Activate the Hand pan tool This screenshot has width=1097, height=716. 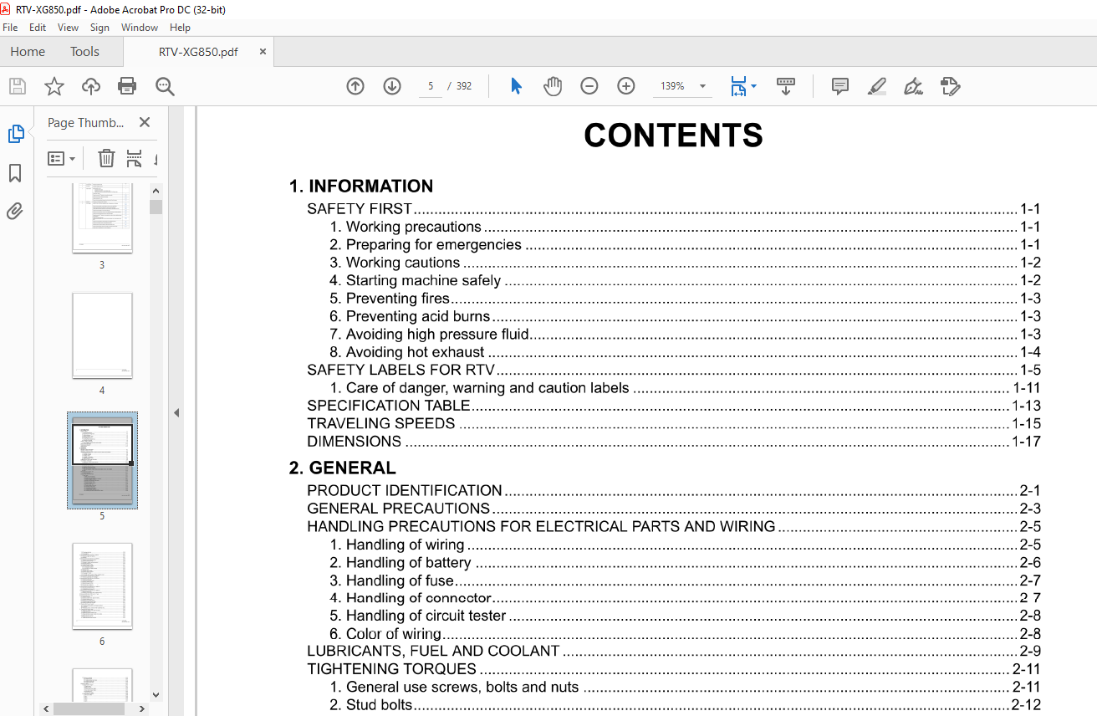(x=553, y=86)
